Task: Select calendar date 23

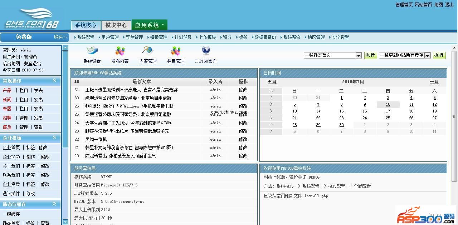Action: pyautogui.click(x=341, y=118)
